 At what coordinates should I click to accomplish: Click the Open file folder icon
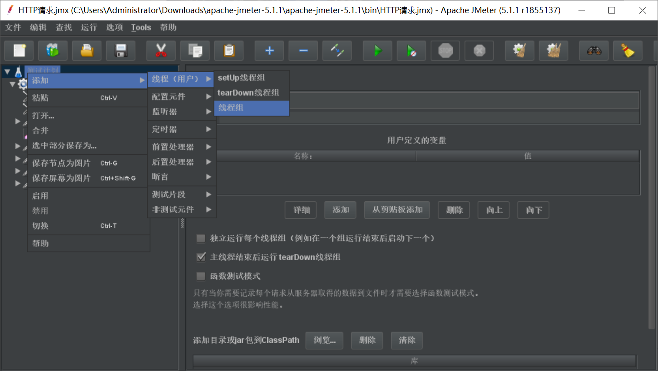(x=87, y=51)
